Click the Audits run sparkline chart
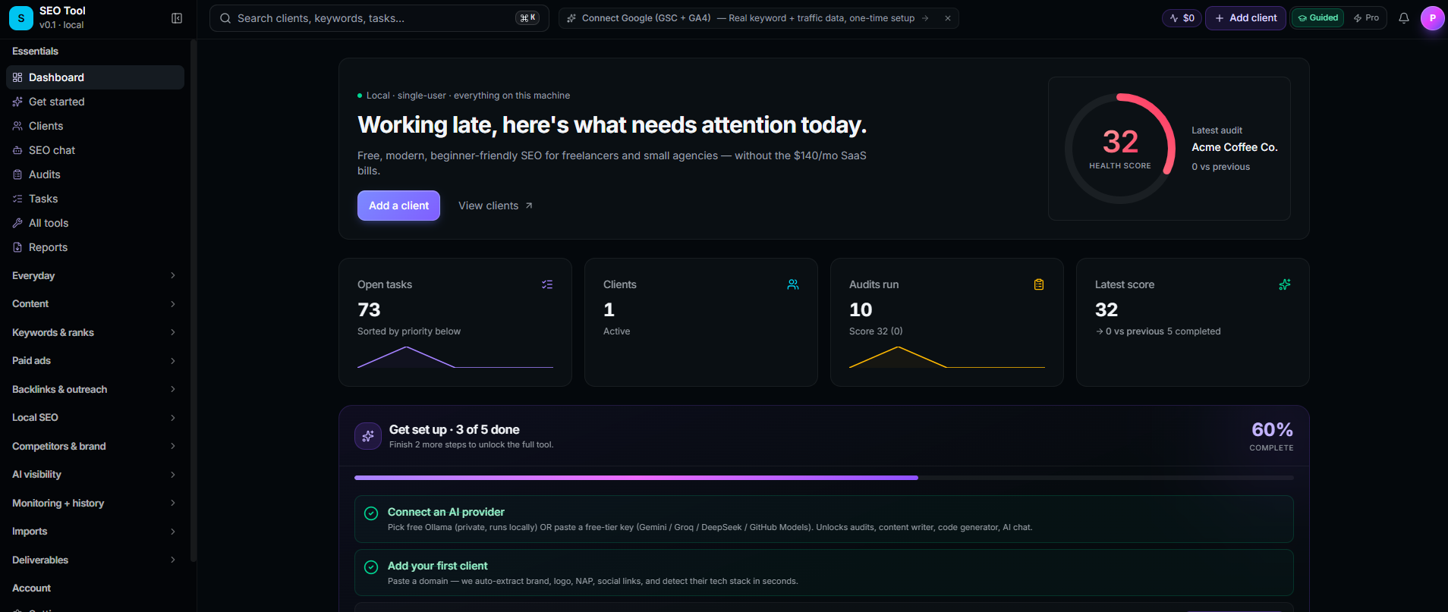Screen dimensions: 1448x612 (x=947, y=357)
